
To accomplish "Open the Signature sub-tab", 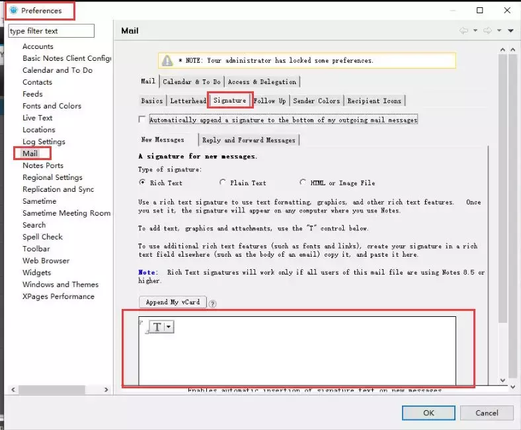I will pyautogui.click(x=230, y=100).
